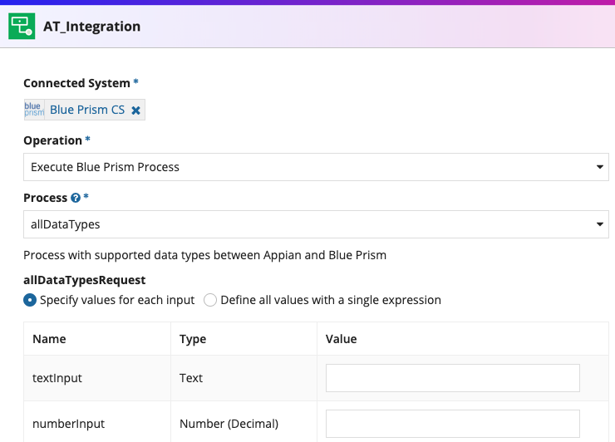
Task: Click the green AT_Integration object icon
Action: [x=22, y=27]
